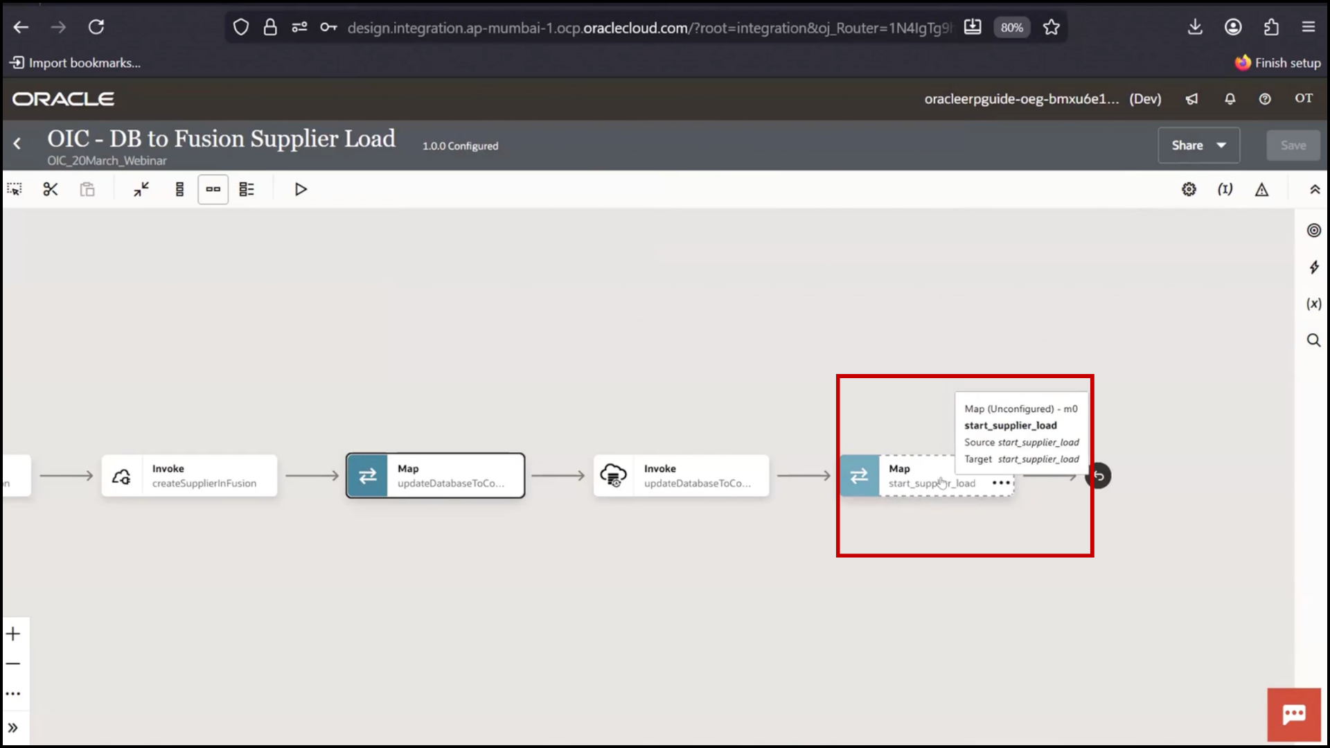Image resolution: width=1330 pixels, height=748 pixels.
Task: Select Invoke createSupplierInFusion node
Action: coord(189,476)
